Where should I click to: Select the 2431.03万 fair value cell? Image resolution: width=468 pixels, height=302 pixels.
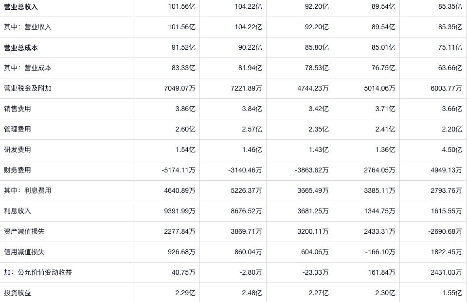tap(446, 272)
